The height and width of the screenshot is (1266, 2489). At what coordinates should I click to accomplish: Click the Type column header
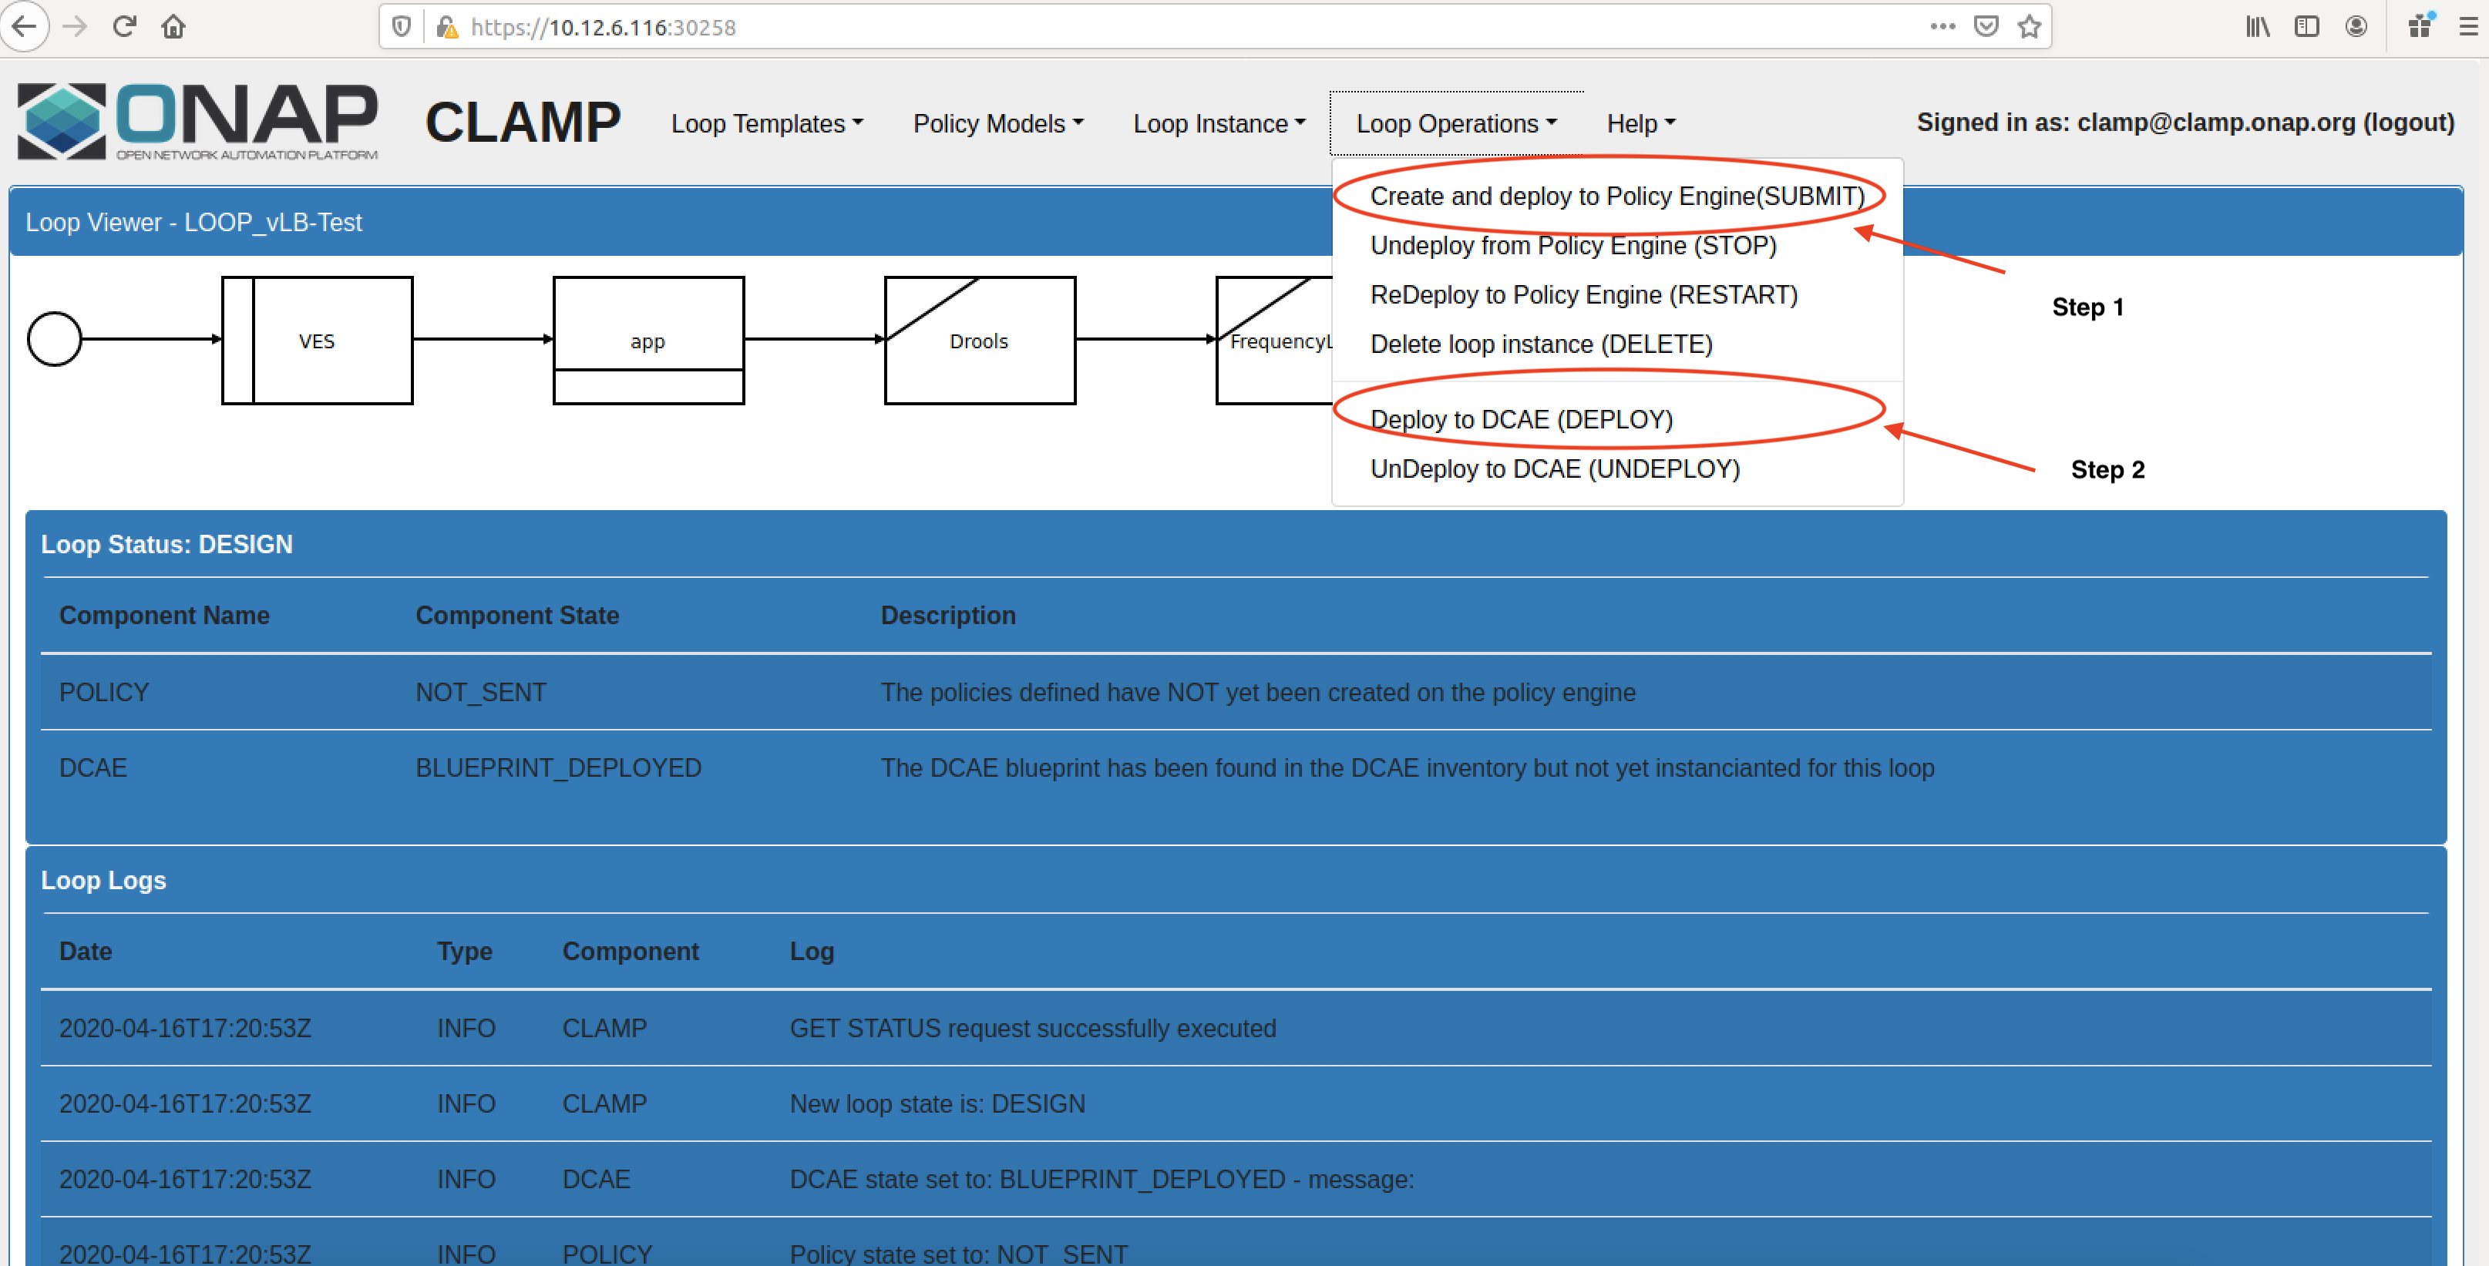465,951
